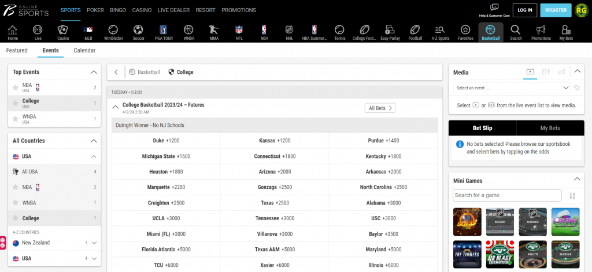Sort mini games alphabetically icon

(x=572, y=195)
